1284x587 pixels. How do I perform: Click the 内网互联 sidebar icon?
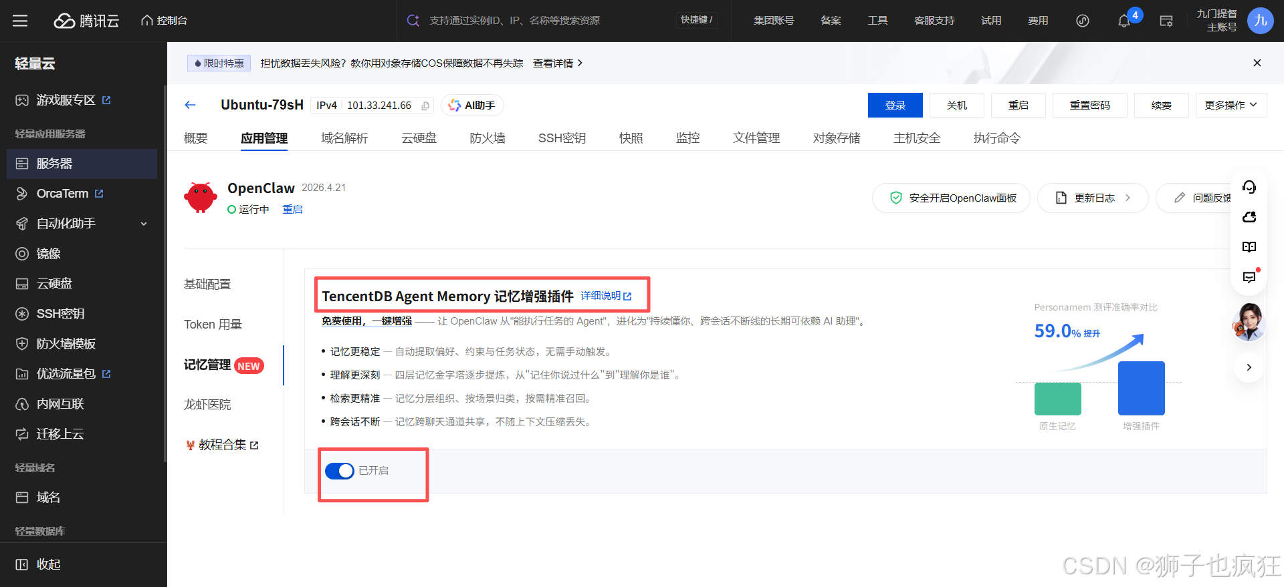point(22,404)
